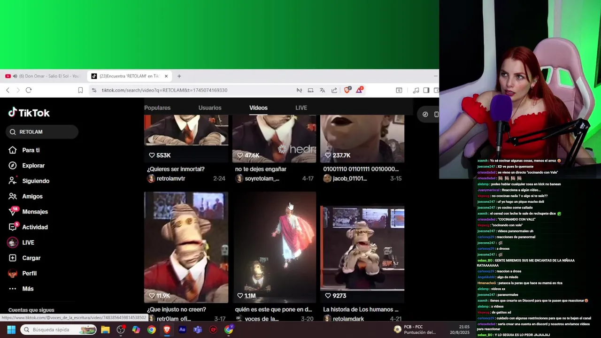Switch to the LIVE results tab
This screenshot has width=601, height=338.
[x=301, y=108]
